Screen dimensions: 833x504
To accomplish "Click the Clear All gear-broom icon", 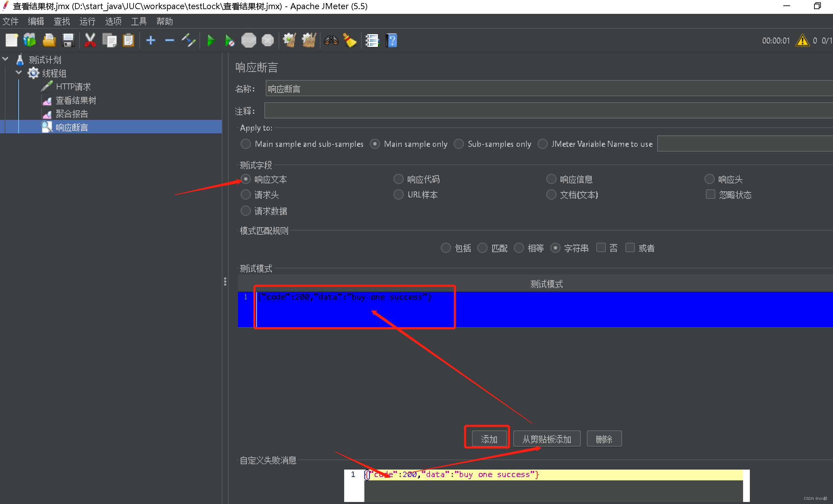I will point(309,41).
